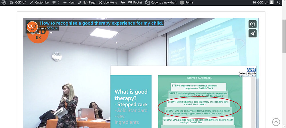Click the pencil icon beside Edit Page

pyautogui.click(x=80, y=3)
